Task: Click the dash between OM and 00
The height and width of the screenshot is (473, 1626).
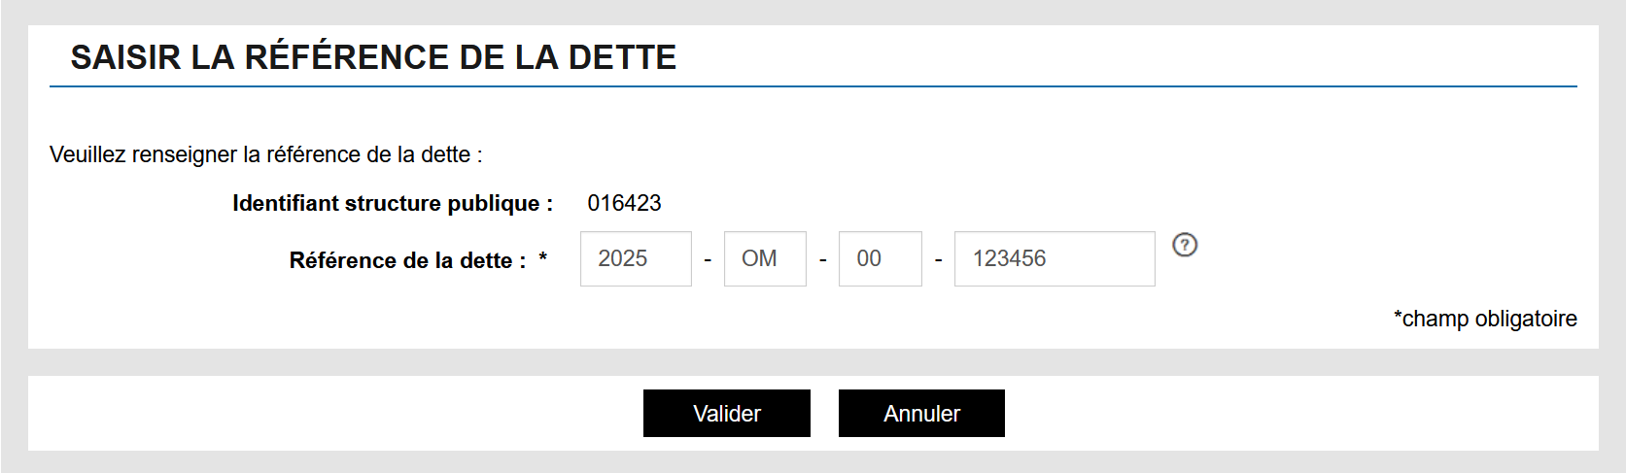Action: click(822, 260)
